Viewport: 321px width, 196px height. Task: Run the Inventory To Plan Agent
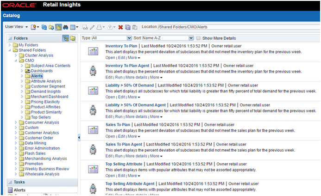(119, 78)
